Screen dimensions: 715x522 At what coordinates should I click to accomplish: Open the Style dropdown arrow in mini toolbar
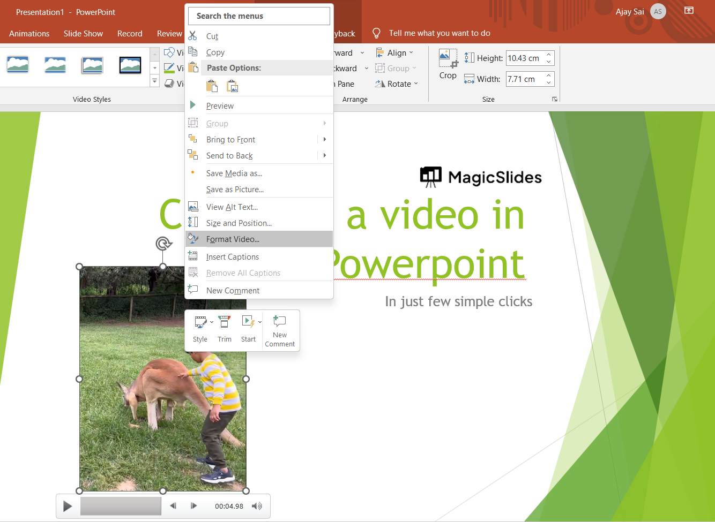coord(212,322)
